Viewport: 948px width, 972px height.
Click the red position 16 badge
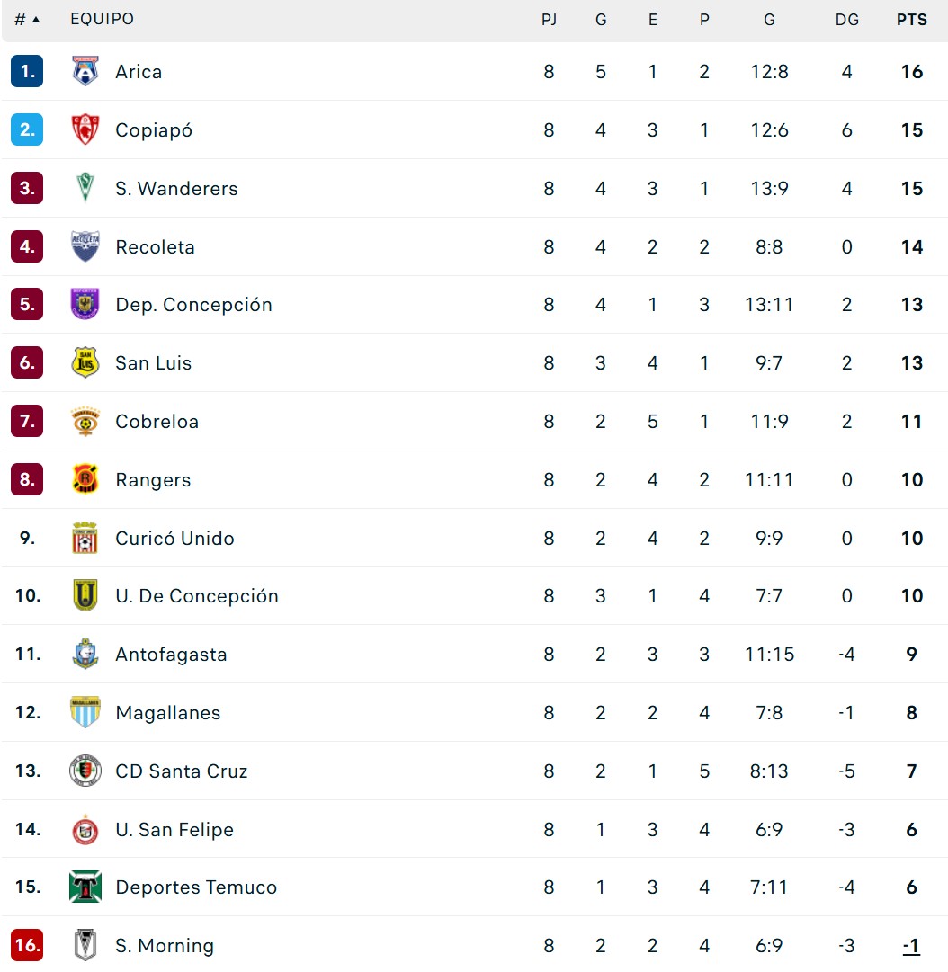click(x=27, y=945)
